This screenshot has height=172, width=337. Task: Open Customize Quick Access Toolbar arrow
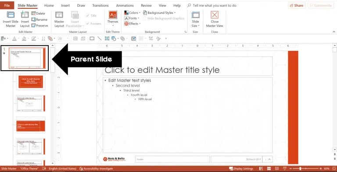(166, 39)
